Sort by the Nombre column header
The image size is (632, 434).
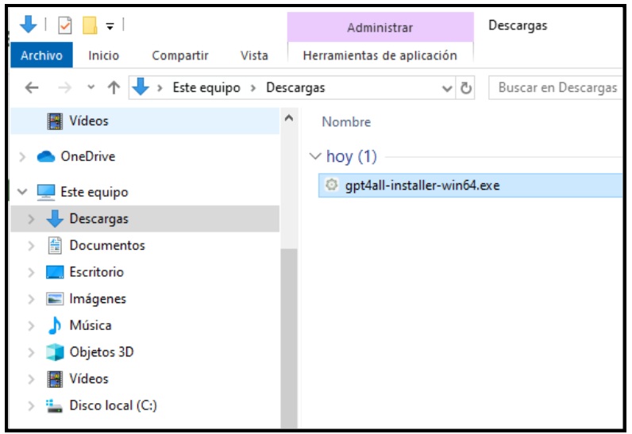click(x=346, y=122)
